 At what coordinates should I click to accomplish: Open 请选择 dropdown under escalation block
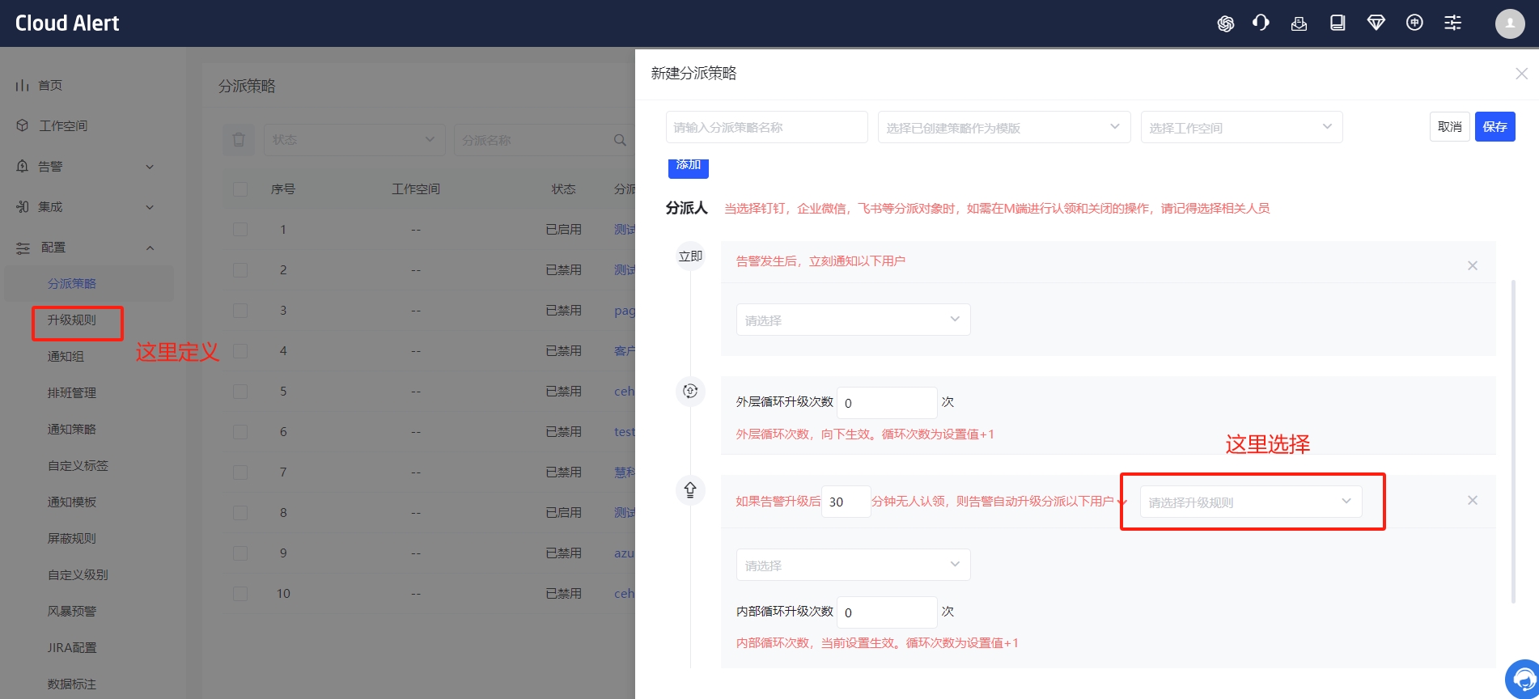[x=853, y=565]
